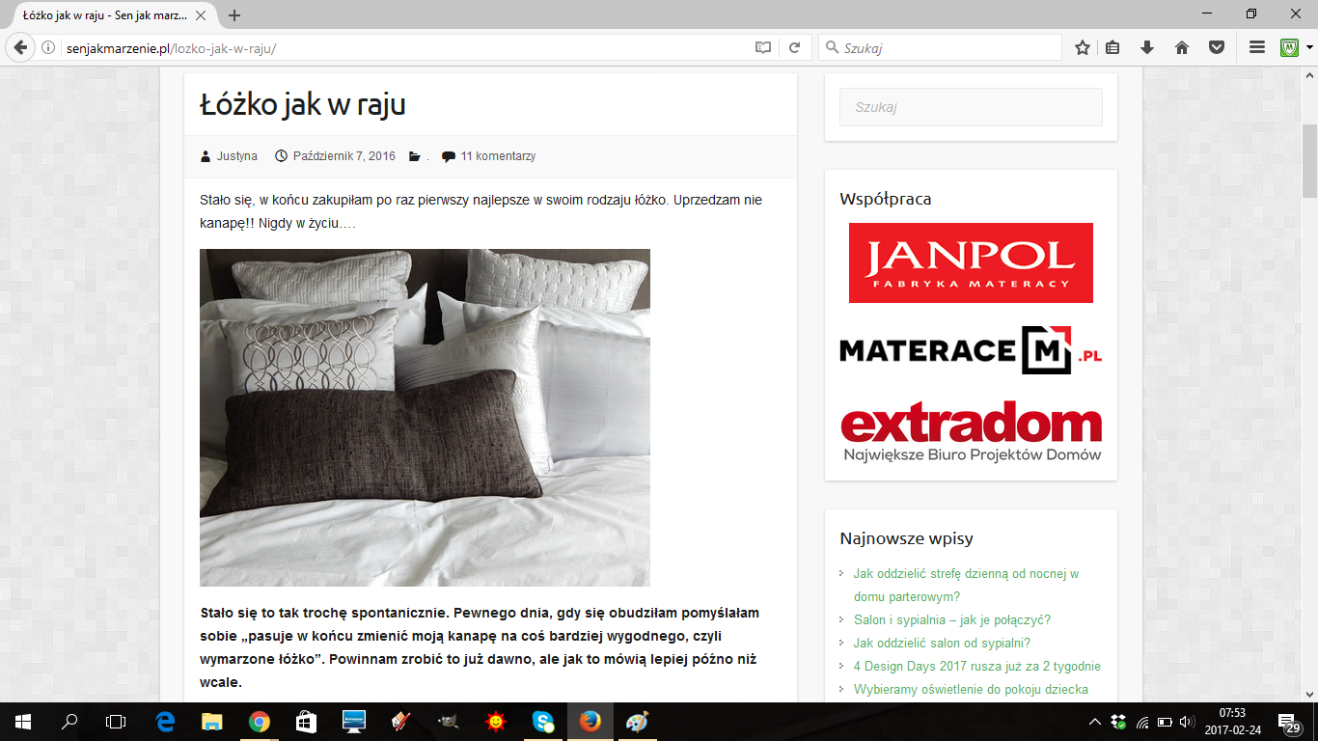Open Firefox from the Windows taskbar

(x=590, y=722)
